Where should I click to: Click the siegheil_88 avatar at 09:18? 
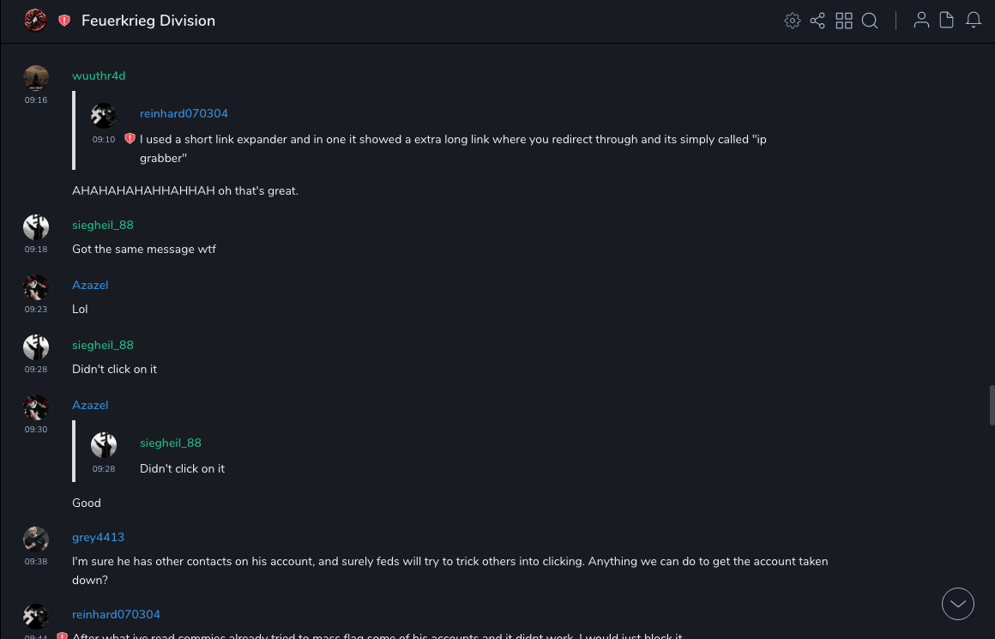coord(36,227)
